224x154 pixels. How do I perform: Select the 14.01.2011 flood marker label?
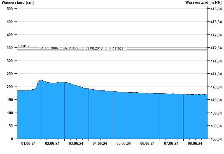point(116,49)
